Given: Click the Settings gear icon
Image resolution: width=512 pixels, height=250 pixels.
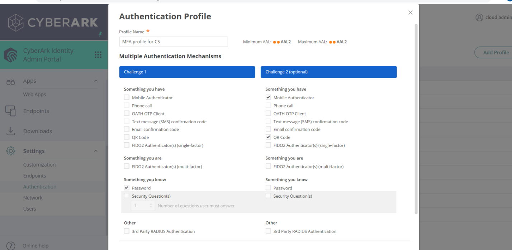Looking at the screenshot, I should (x=11, y=151).
